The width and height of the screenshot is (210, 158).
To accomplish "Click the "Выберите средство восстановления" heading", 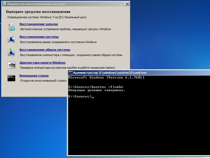I will 38,12.
